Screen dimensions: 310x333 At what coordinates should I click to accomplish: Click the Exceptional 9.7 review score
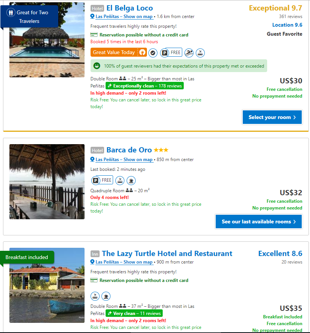[x=275, y=8]
